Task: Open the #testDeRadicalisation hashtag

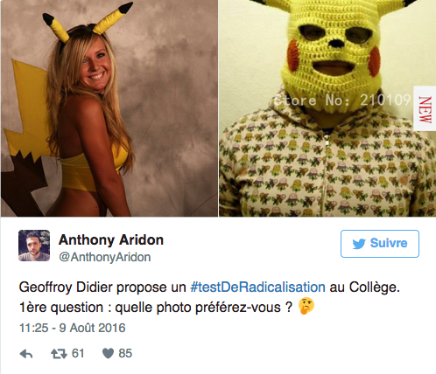Action: pos(257,287)
